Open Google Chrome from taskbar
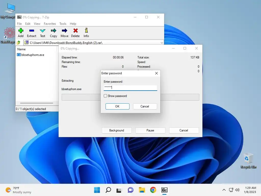This screenshot has width=261, height=196. click(x=153, y=190)
